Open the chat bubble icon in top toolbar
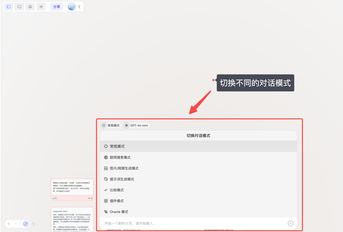 pyautogui.click(x=19, y=7)
